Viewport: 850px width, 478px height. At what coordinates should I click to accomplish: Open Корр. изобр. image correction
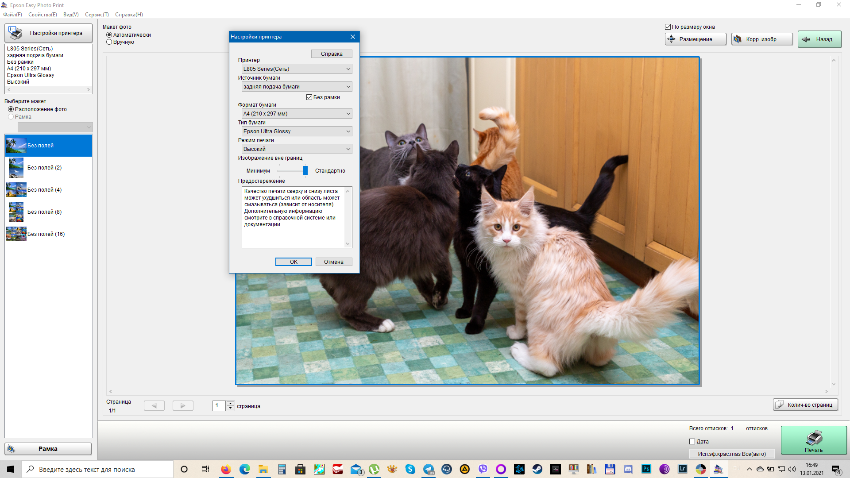(x=761, y=39)
